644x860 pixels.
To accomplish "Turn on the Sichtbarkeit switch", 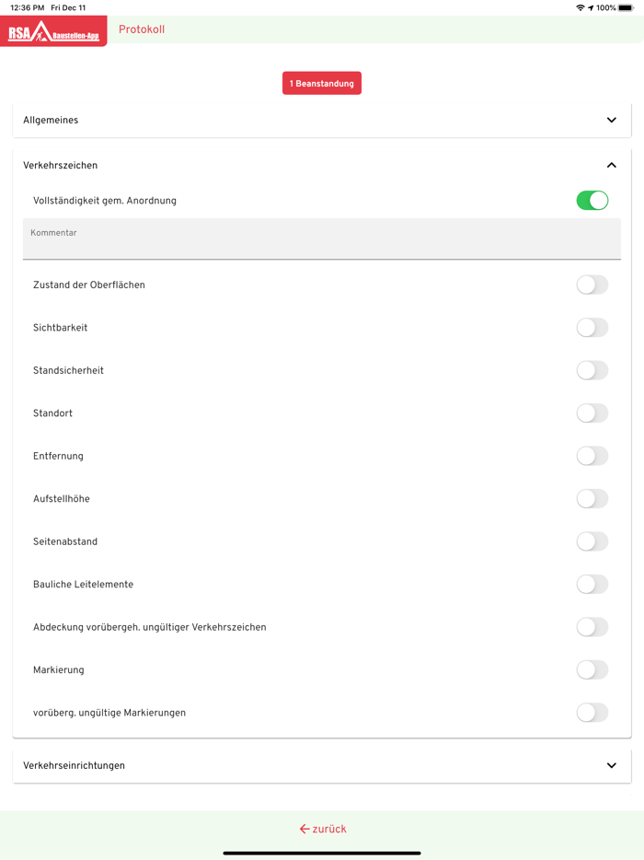I will 592,328.
